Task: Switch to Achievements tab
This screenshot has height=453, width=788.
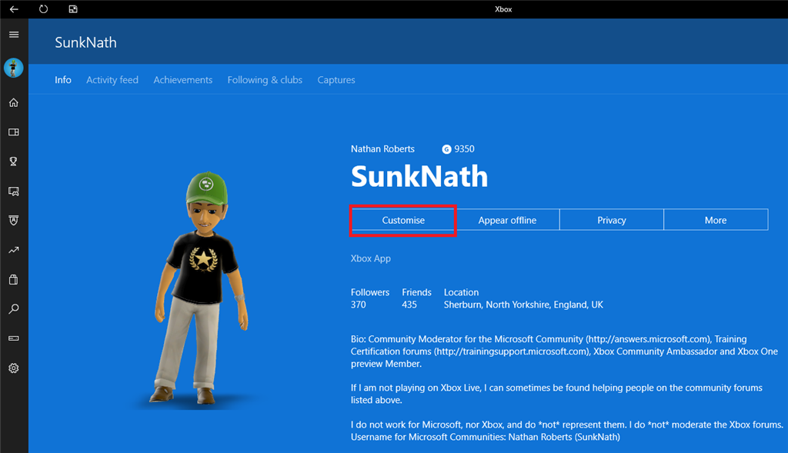Action: point(183,80)
